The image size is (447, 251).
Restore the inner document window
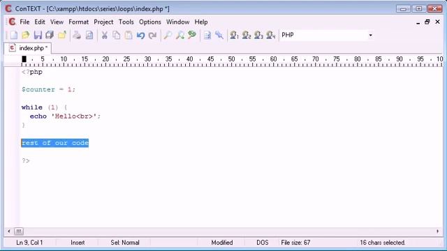pyautogui.click(x=427, y=22)
